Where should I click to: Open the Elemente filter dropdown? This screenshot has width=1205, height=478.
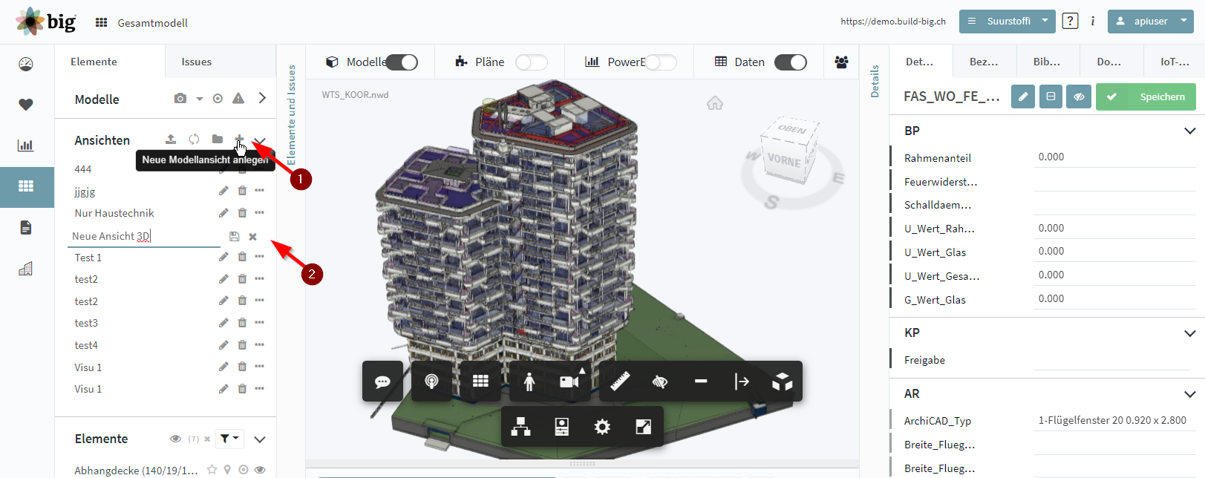229,439
